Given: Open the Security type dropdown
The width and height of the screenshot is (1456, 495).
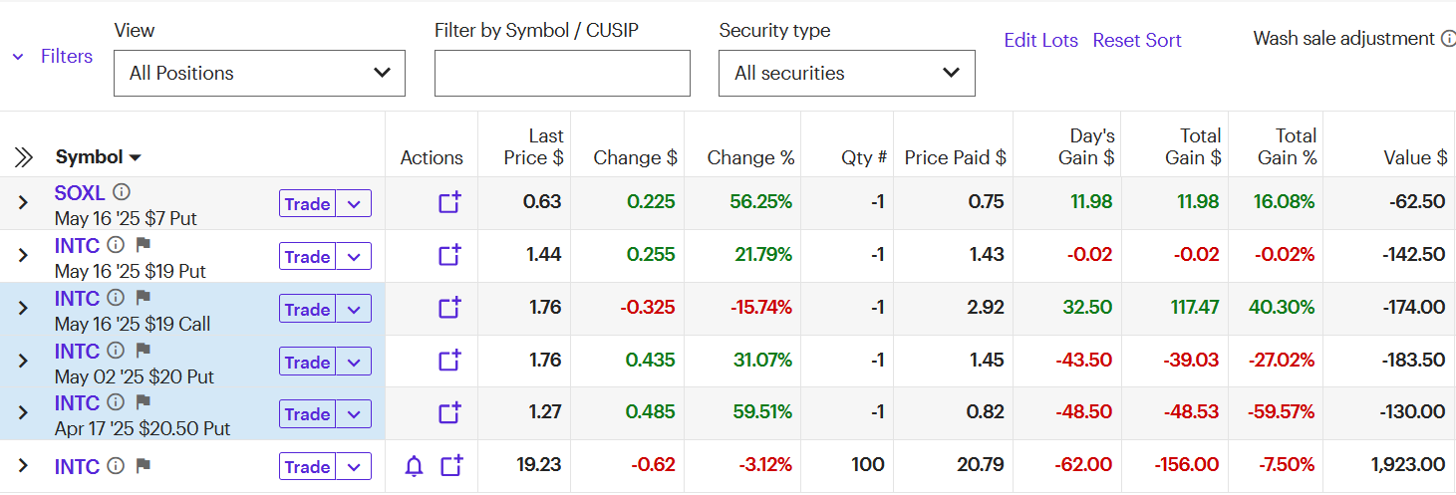Looking at the screenshot, I should pyautogui.click(x=846, y=73).
